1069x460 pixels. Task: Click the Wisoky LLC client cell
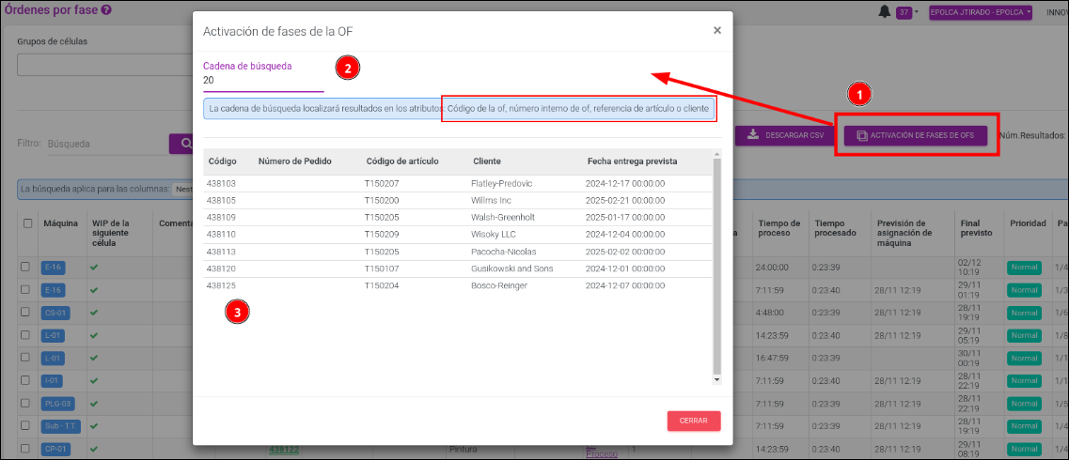pos(494,235)
